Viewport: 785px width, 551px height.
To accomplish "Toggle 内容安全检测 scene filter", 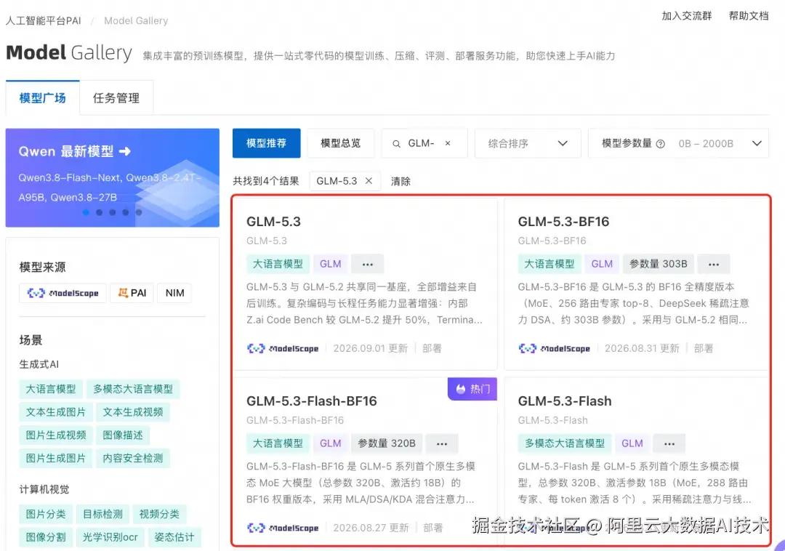I will [133, 458].
